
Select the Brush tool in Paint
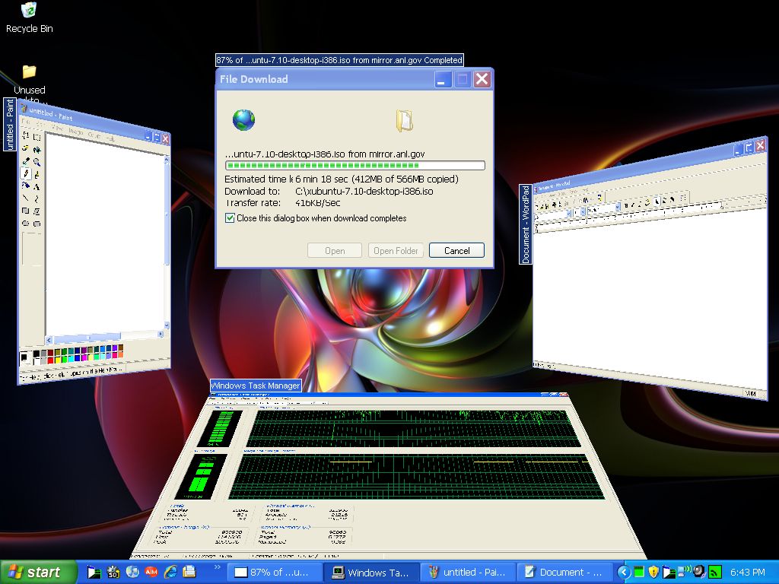pos(37,174)
